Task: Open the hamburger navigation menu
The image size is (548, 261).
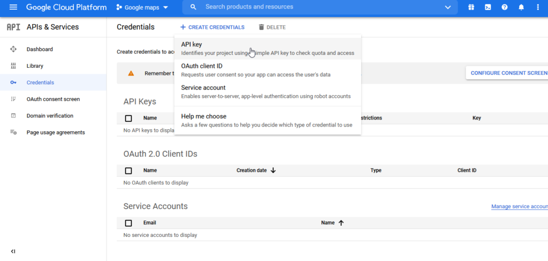Action: [13, 7]
